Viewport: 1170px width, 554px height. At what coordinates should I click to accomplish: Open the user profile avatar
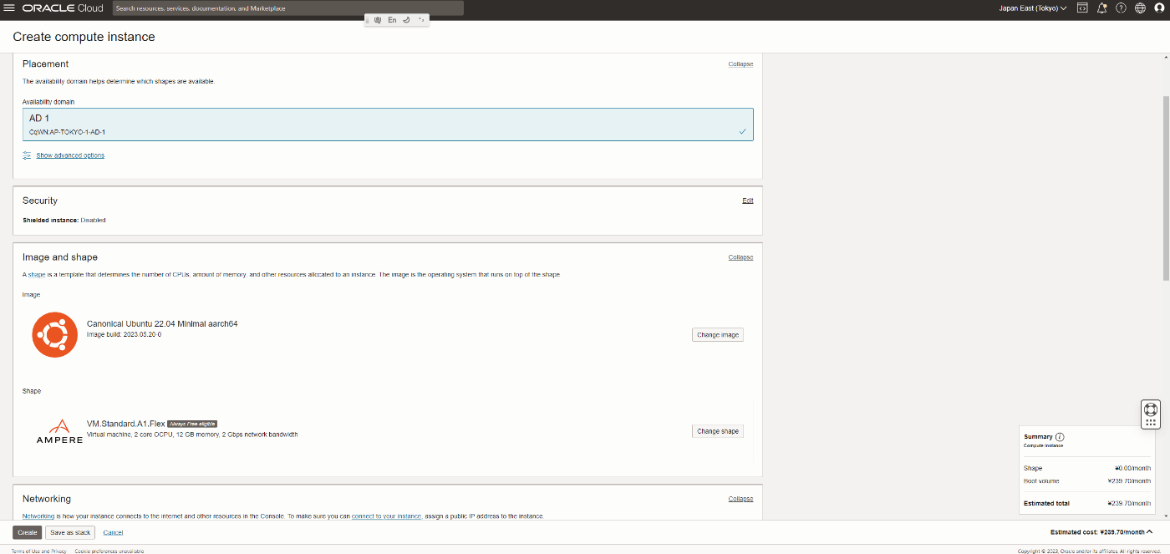point(1159,8)
